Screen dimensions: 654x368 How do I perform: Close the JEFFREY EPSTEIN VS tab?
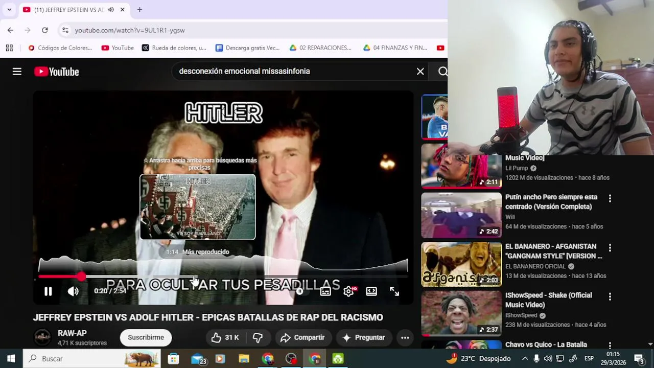(x=122, y=10)
